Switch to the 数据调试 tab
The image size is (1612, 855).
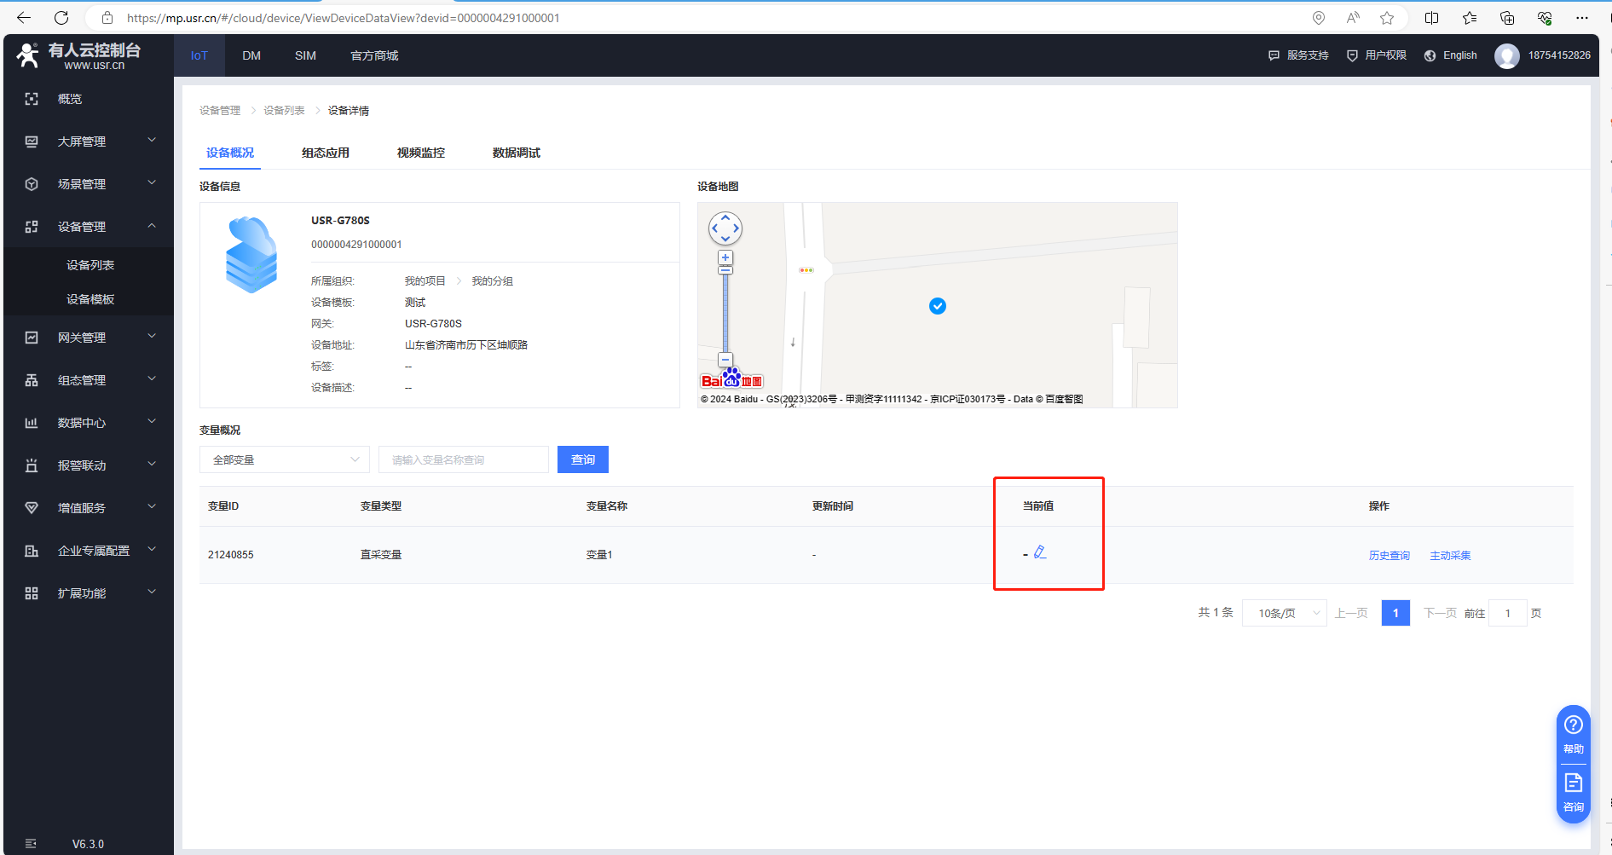click(x=516, y=153)
